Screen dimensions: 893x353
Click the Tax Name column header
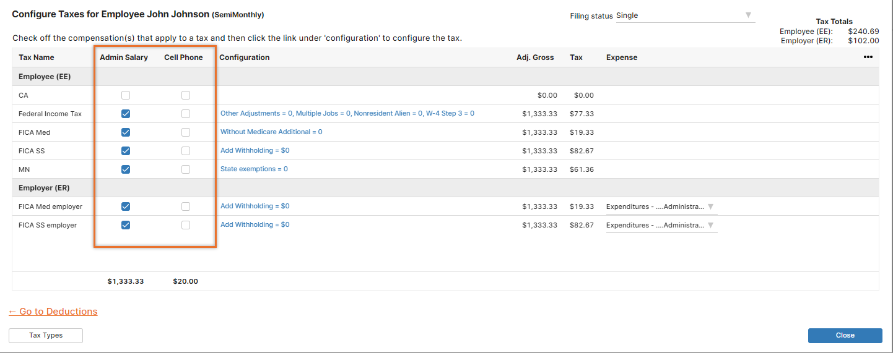click(x=37, y=57)
